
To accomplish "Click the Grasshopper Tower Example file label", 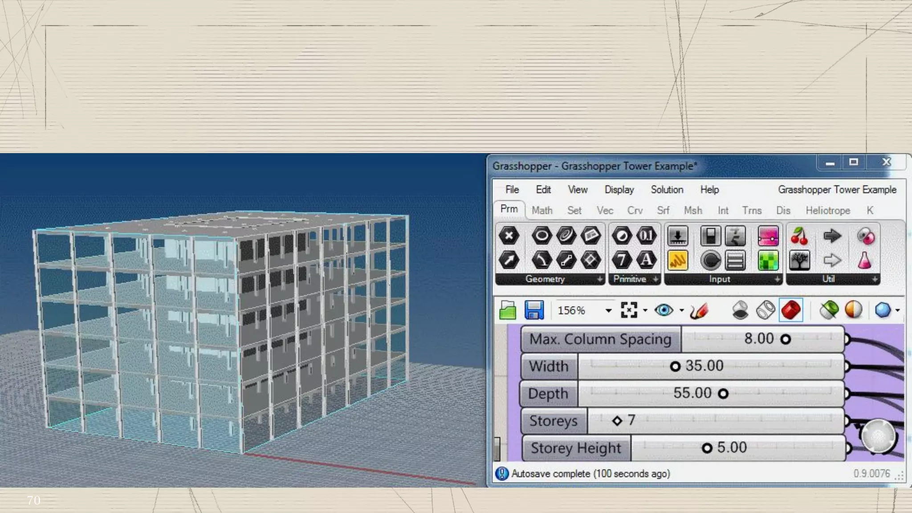I will pyautogui.click(x=837, y=190).
